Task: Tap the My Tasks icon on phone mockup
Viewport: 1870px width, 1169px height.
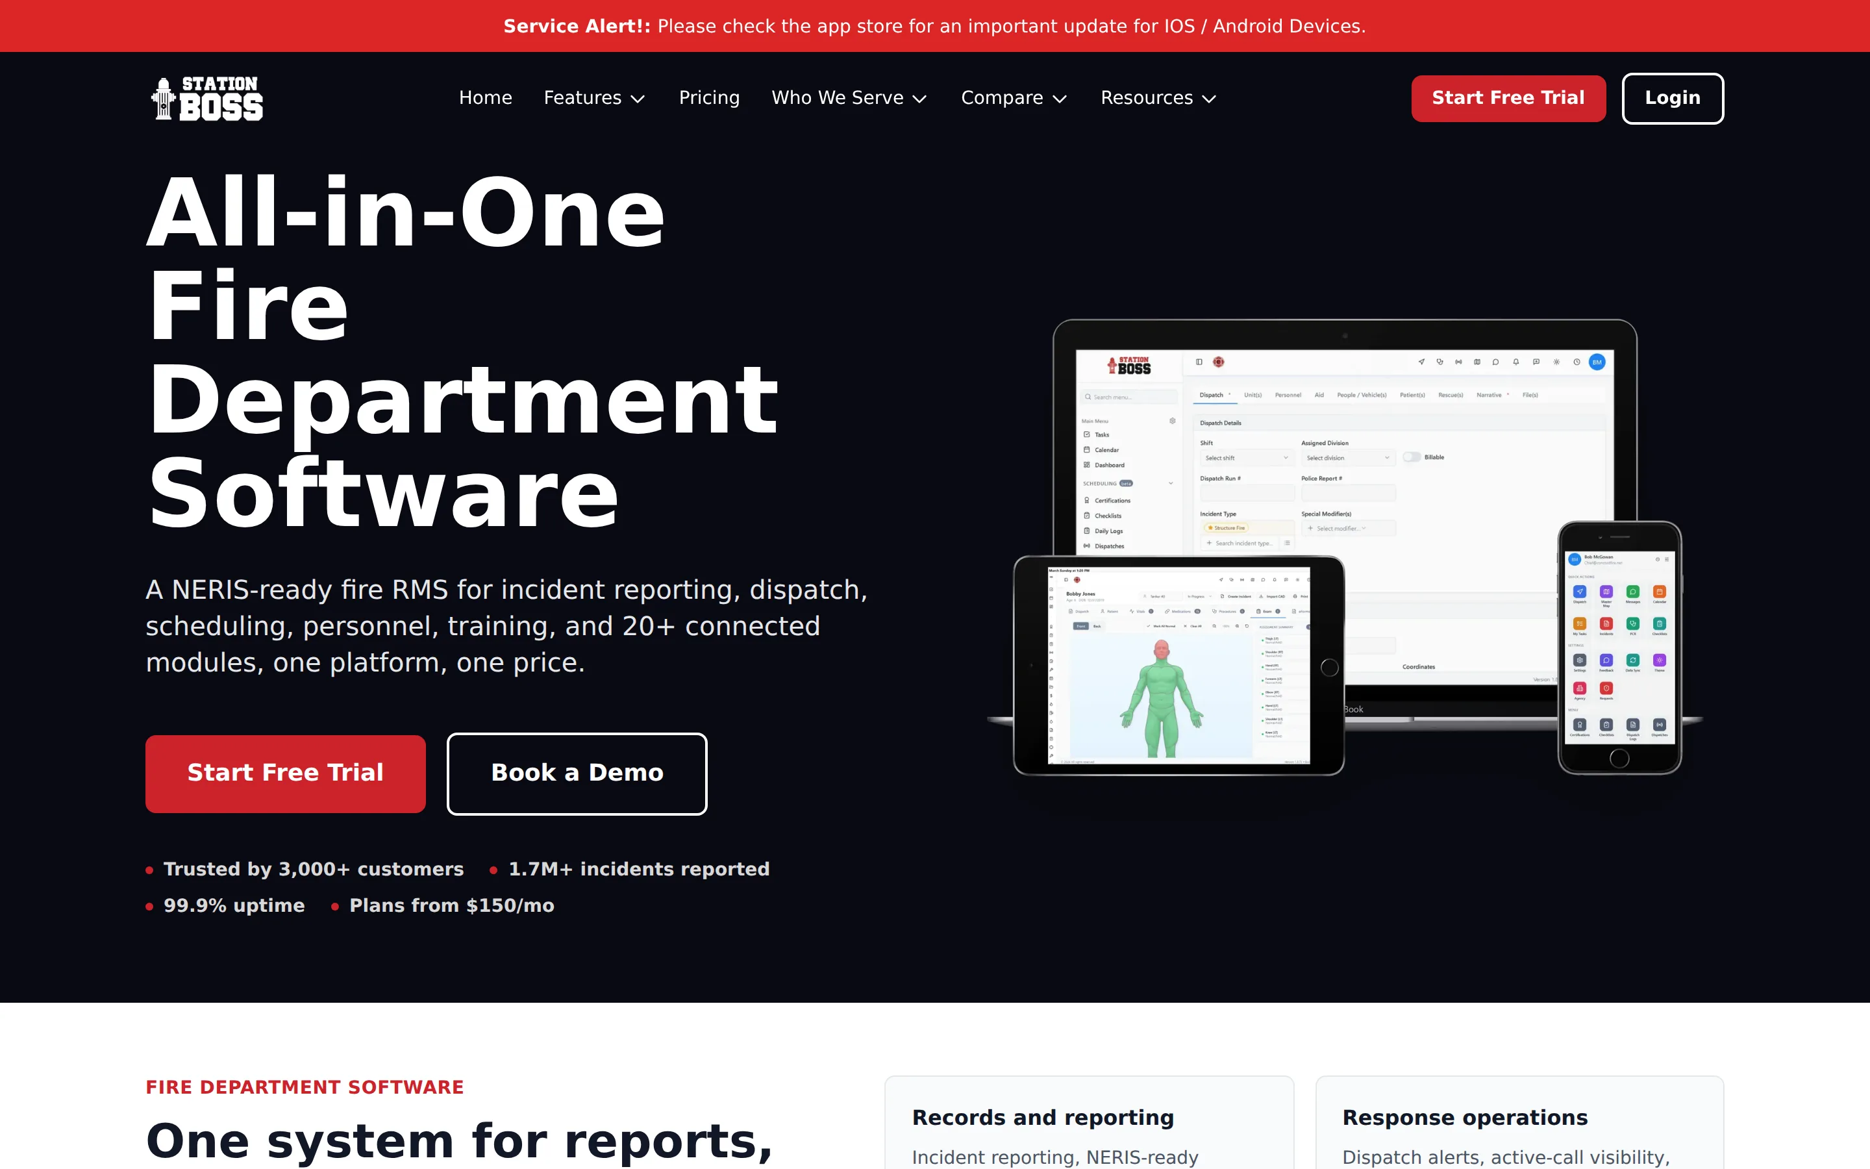Action: (1580, 624)
